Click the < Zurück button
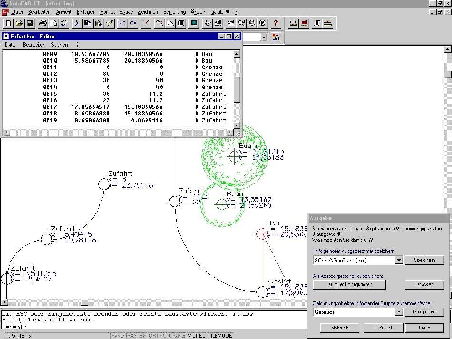The height and width of the screenshot is (339, 452). pos(384,328)
